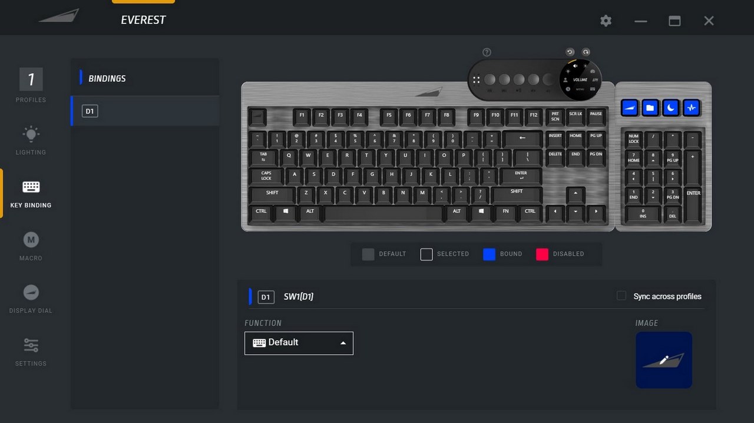Image resolution: width=754 pixels, height=423 pixels.
Task: Switch to the Profiles tab
Action: (x=31, y=86)
